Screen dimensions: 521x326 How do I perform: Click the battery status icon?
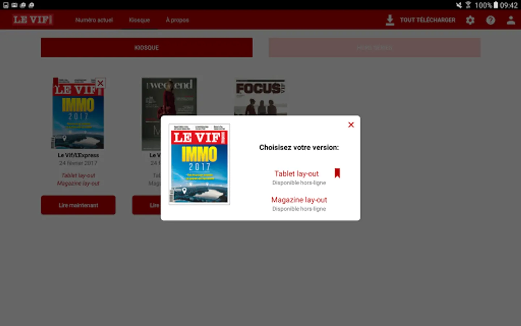pyautogui.click(x=496, y=5)
